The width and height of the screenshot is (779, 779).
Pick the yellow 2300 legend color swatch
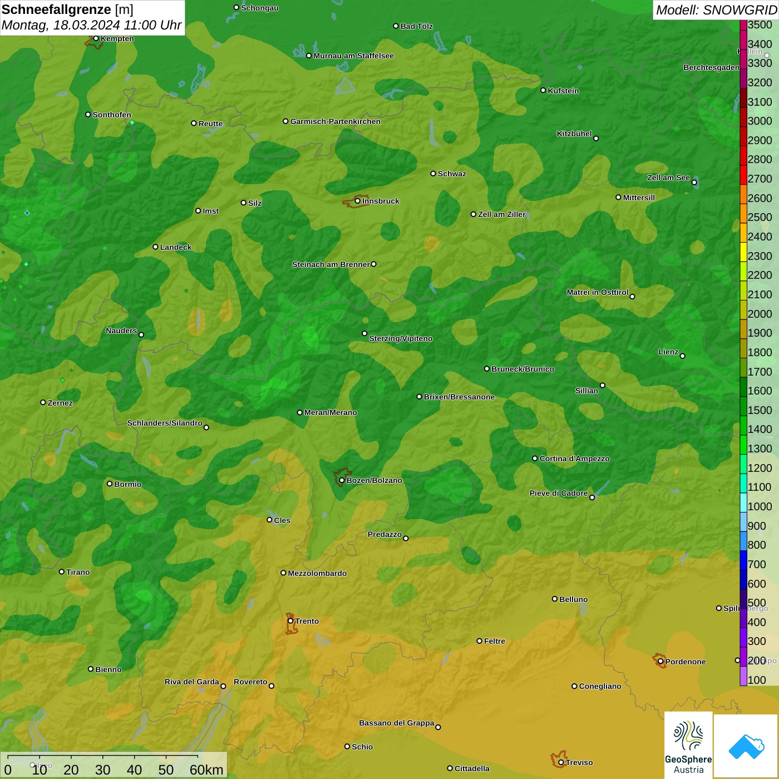tap(743, 252)
